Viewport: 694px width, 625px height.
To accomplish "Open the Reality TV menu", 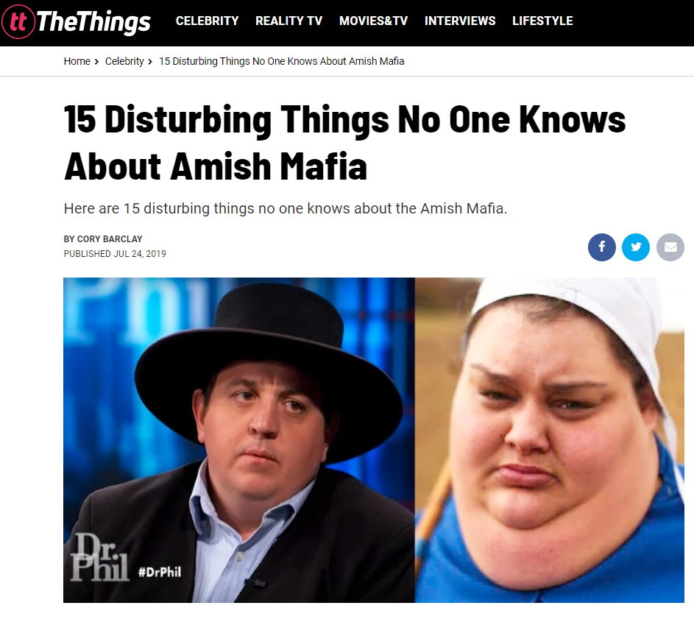I will tap(288, 21).
